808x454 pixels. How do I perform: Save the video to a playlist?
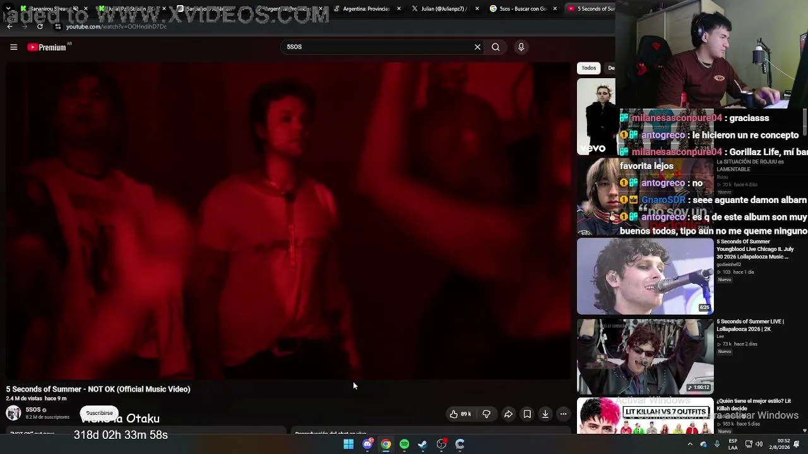click(x=527, y=414)
